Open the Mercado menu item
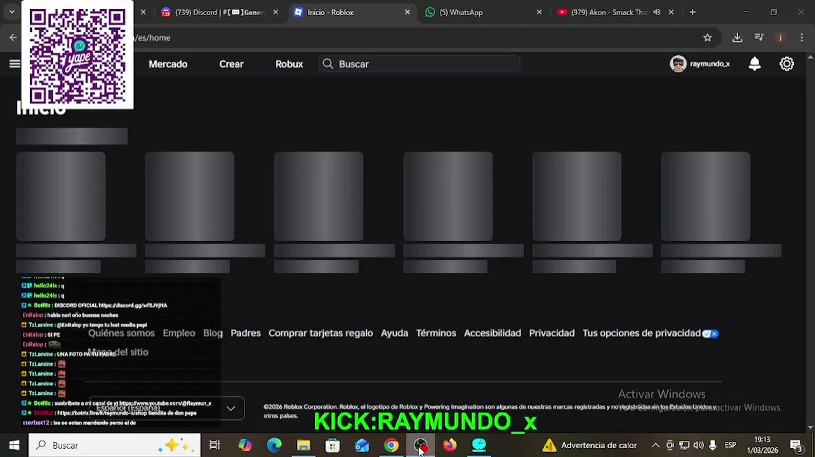Viewport: 815px width, 457px height. (x=168, y=63)
